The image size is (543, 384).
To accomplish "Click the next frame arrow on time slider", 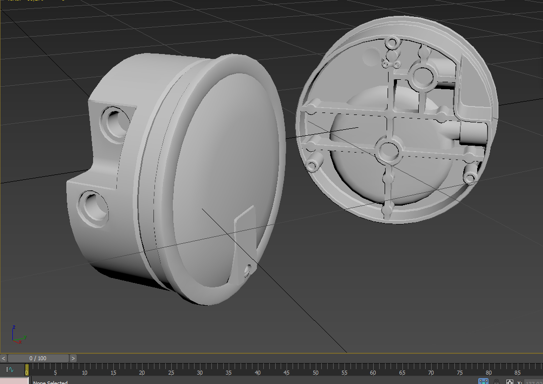I will pos(73,358).
